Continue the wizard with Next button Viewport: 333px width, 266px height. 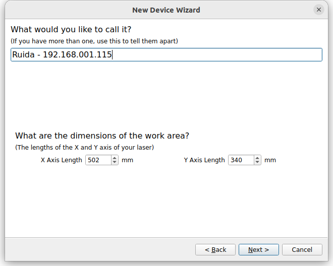click(259, 250)
